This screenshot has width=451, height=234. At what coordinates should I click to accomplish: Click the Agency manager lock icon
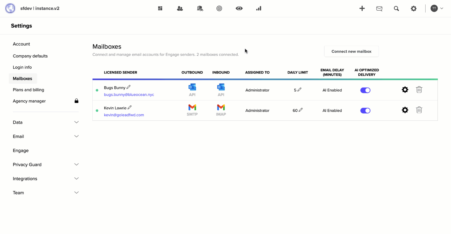pyautogui.click(x=76, y=101)
